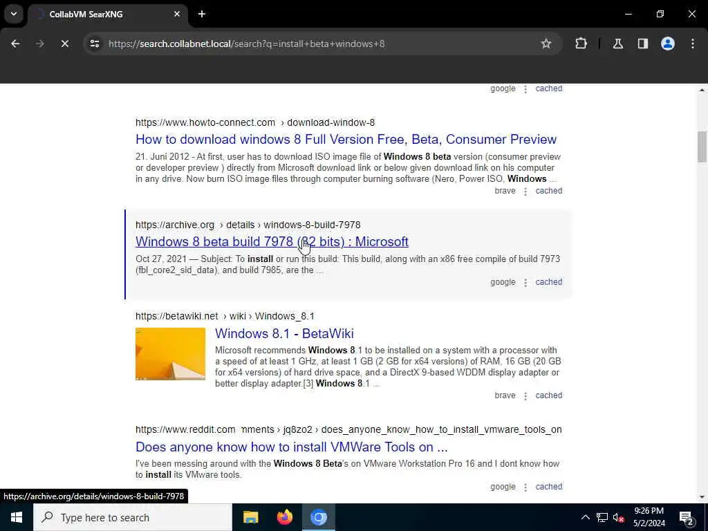Viewport: 708px width, 531px height.
Task: Click the https://www.reddit.com URL text
Action: (x=185, y=429)
